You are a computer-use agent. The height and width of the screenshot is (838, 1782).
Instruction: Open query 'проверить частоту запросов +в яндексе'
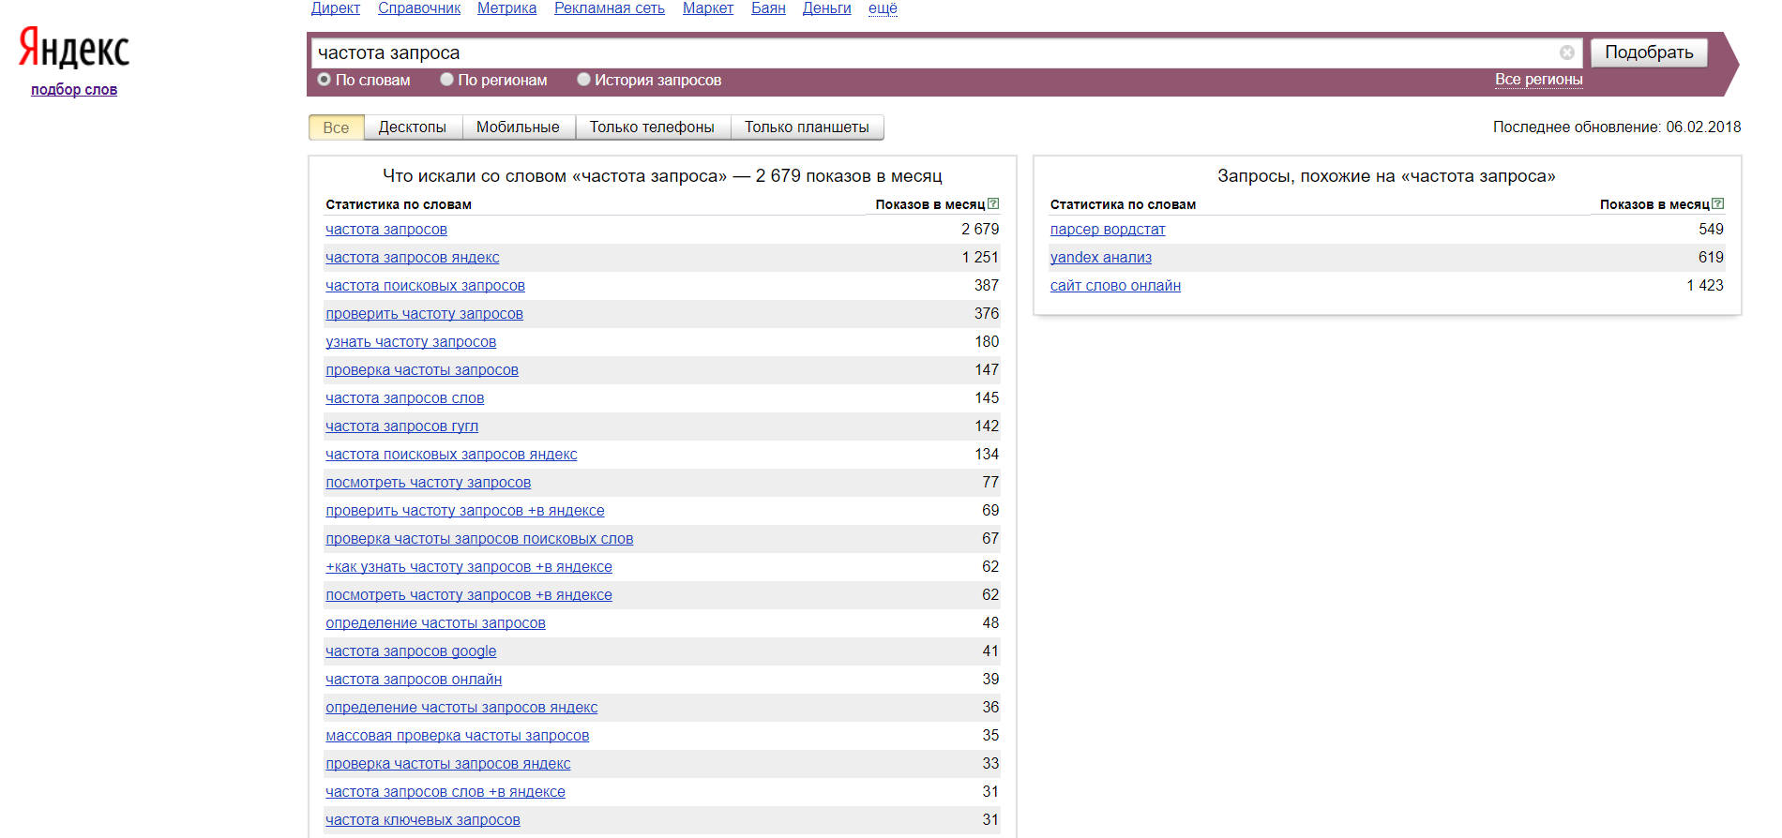(x=465, y=511)
